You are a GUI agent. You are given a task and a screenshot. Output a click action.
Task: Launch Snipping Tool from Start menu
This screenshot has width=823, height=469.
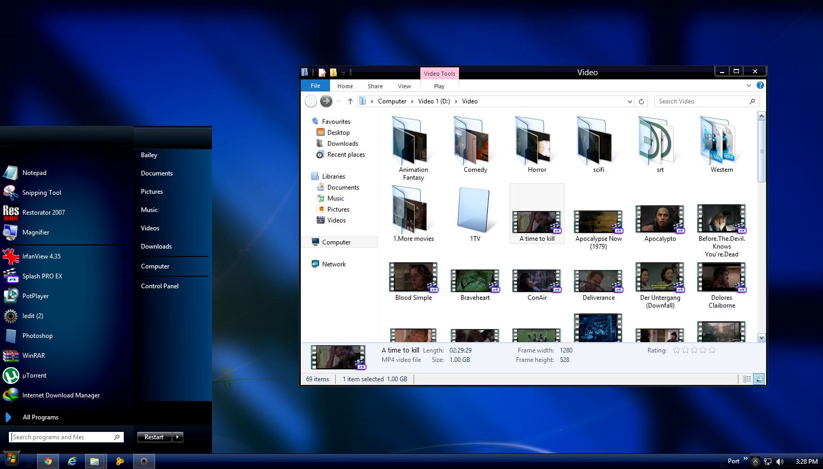pos(42,193)
